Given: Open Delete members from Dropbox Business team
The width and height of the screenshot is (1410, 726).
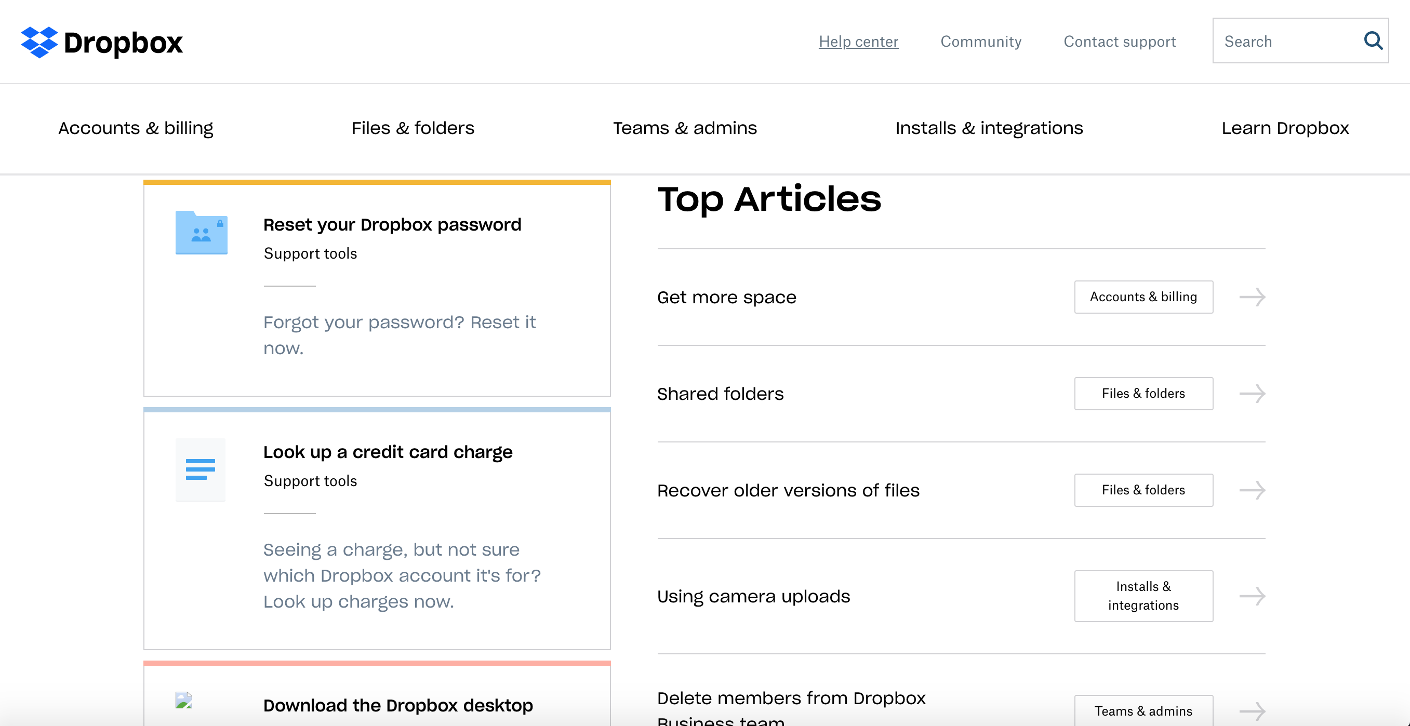Looking at the screenshot, I should [x=791, y=709].
